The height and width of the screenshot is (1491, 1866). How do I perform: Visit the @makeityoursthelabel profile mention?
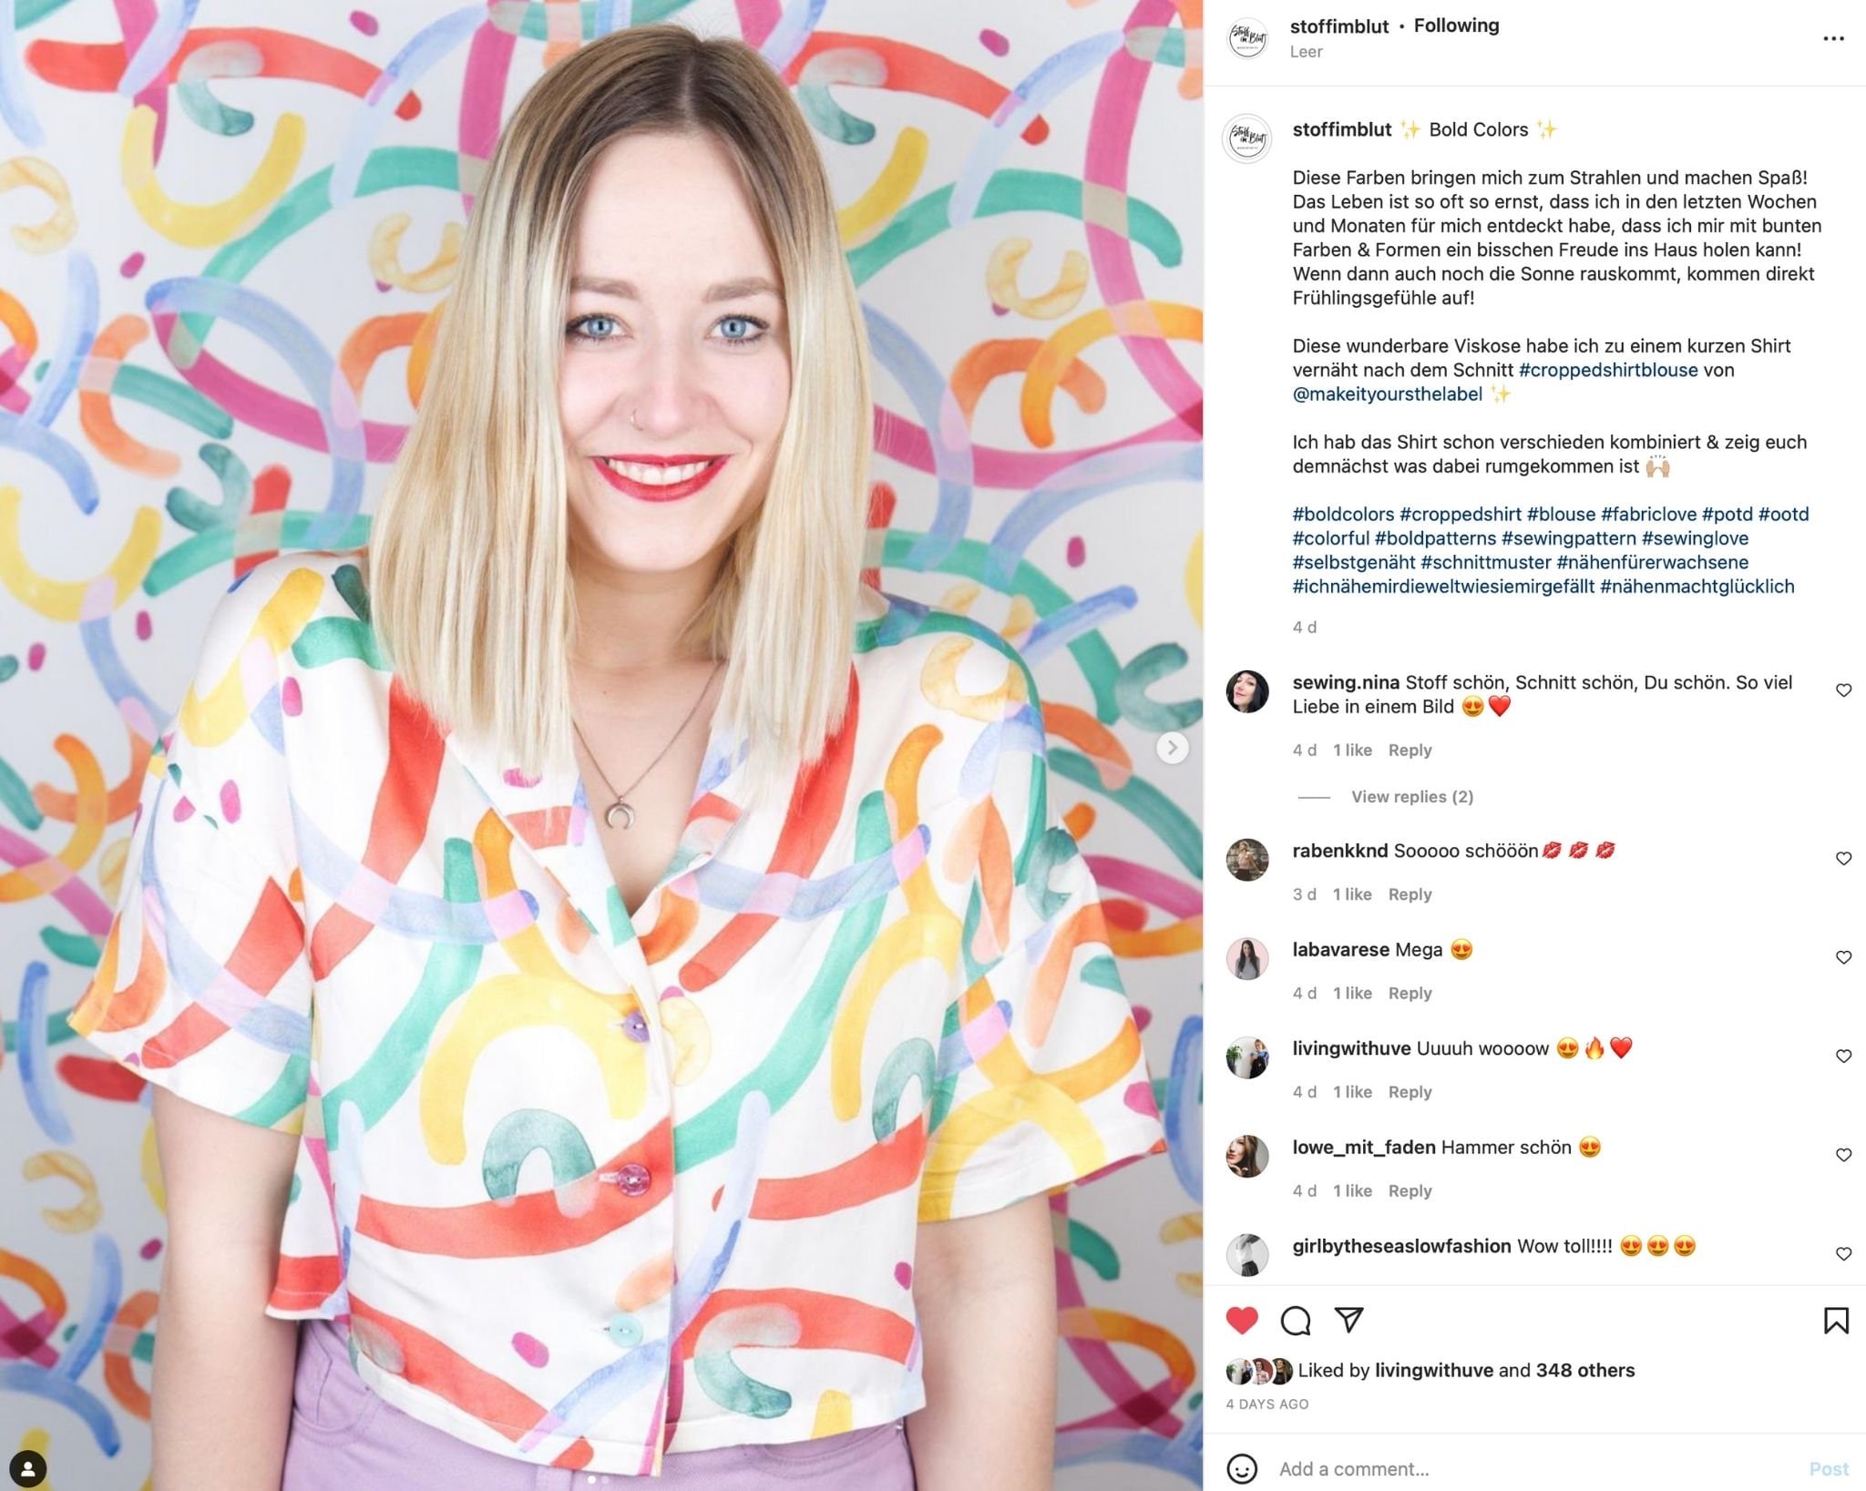coord(1387,393)
